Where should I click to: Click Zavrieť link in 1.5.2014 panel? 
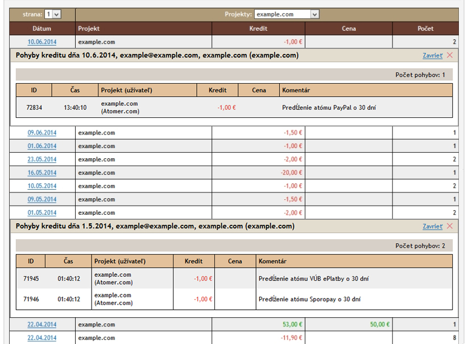(x=432, y=226)
